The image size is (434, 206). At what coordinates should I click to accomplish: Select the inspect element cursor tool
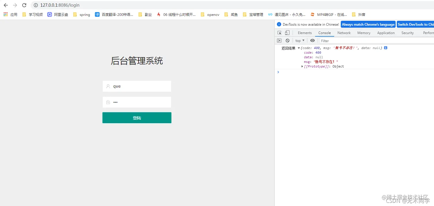click(x=279, y=33)
